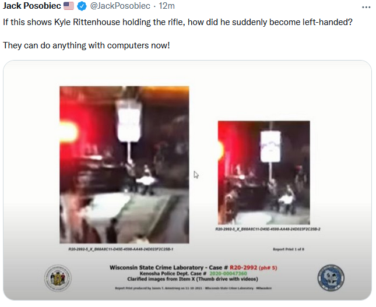Open the @JackPosobiec handle link
The width and height of the screenshot is (376, 307).
point(120,6)
